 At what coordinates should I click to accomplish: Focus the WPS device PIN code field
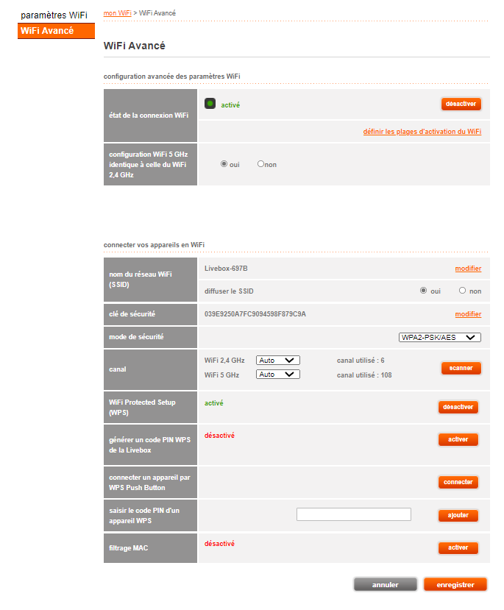353,514
